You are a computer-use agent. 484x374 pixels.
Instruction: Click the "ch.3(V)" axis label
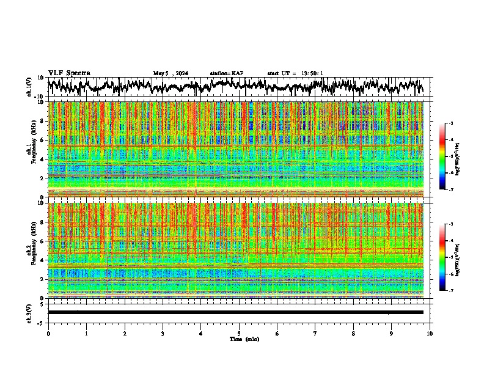coord(29,313)
